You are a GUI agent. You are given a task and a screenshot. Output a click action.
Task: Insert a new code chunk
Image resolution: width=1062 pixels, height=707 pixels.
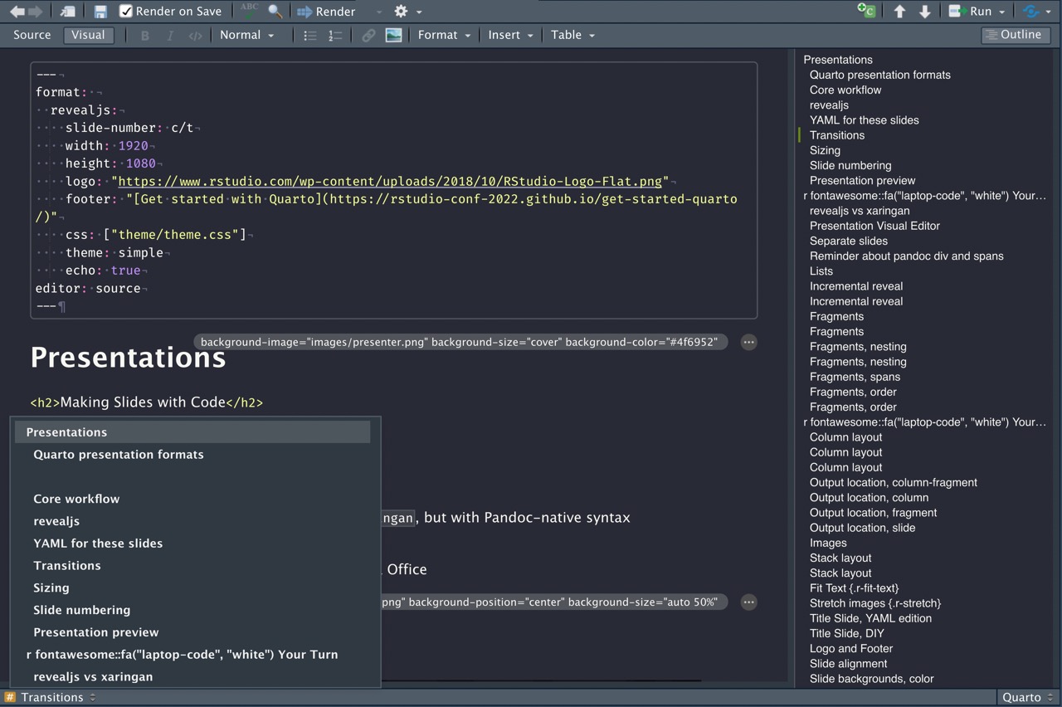(866, 12)
